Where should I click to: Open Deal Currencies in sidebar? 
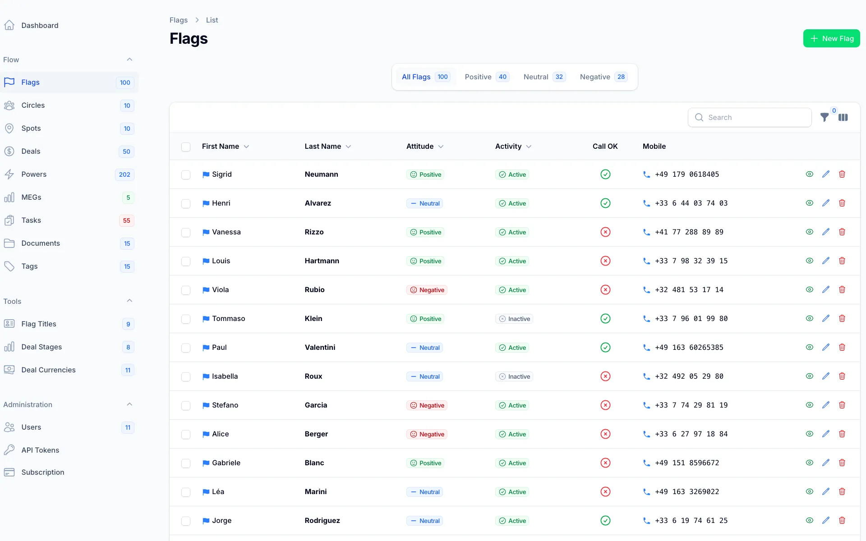tap(69, 370)
